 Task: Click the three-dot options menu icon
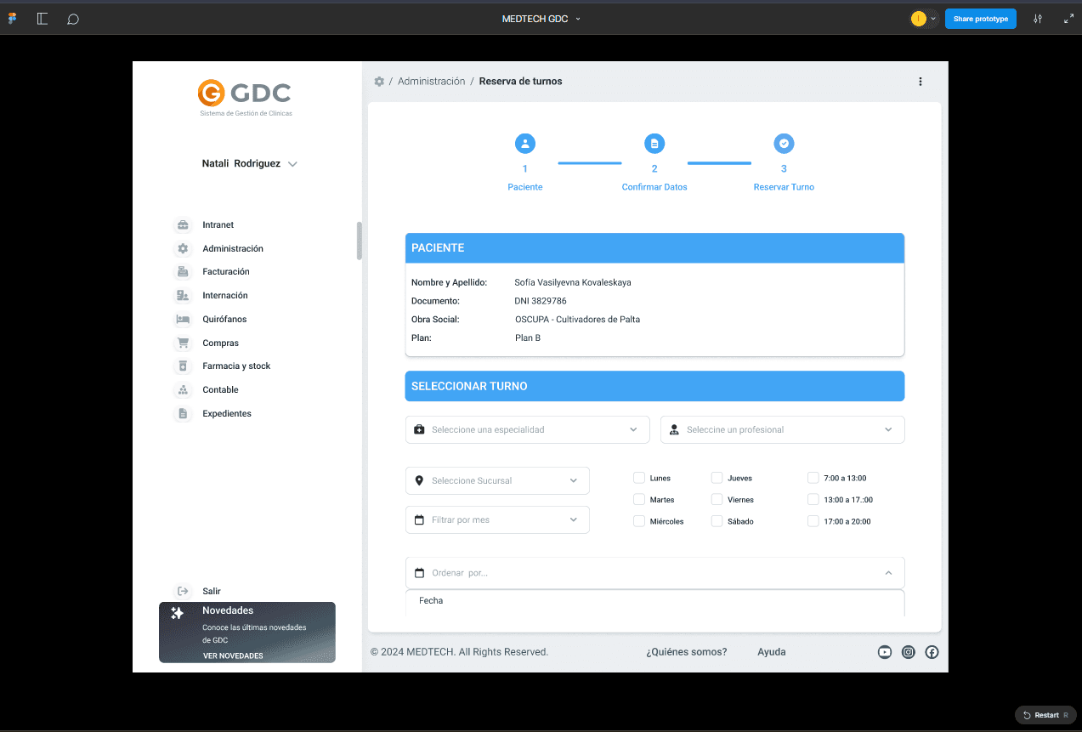[x=920, y=82]
